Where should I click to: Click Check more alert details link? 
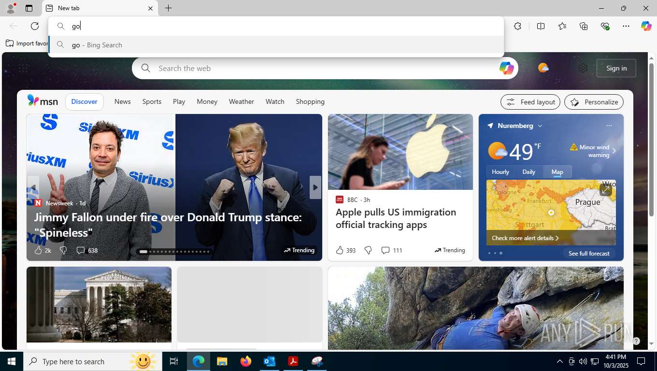coord(525,238)
